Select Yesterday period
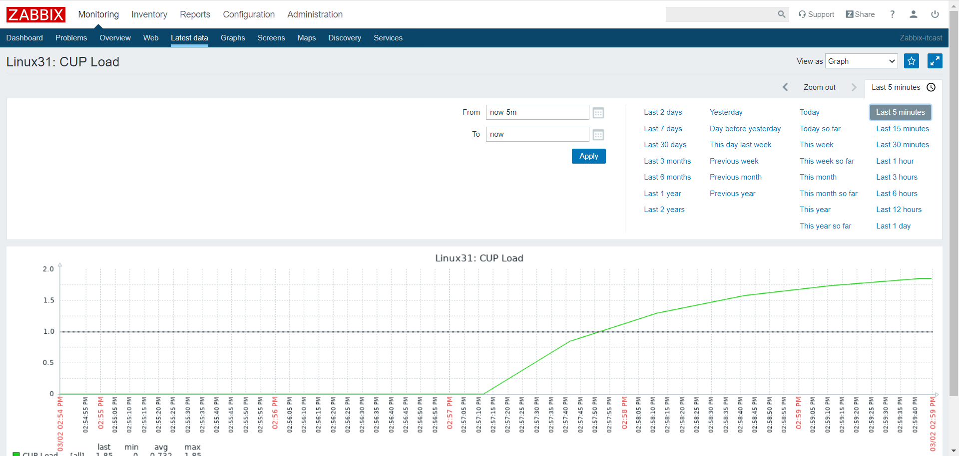959x456 pixels. click(x=726, y=112)
